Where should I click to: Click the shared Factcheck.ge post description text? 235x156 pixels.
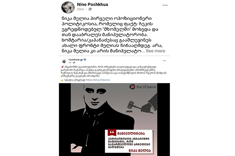[114, 71]
